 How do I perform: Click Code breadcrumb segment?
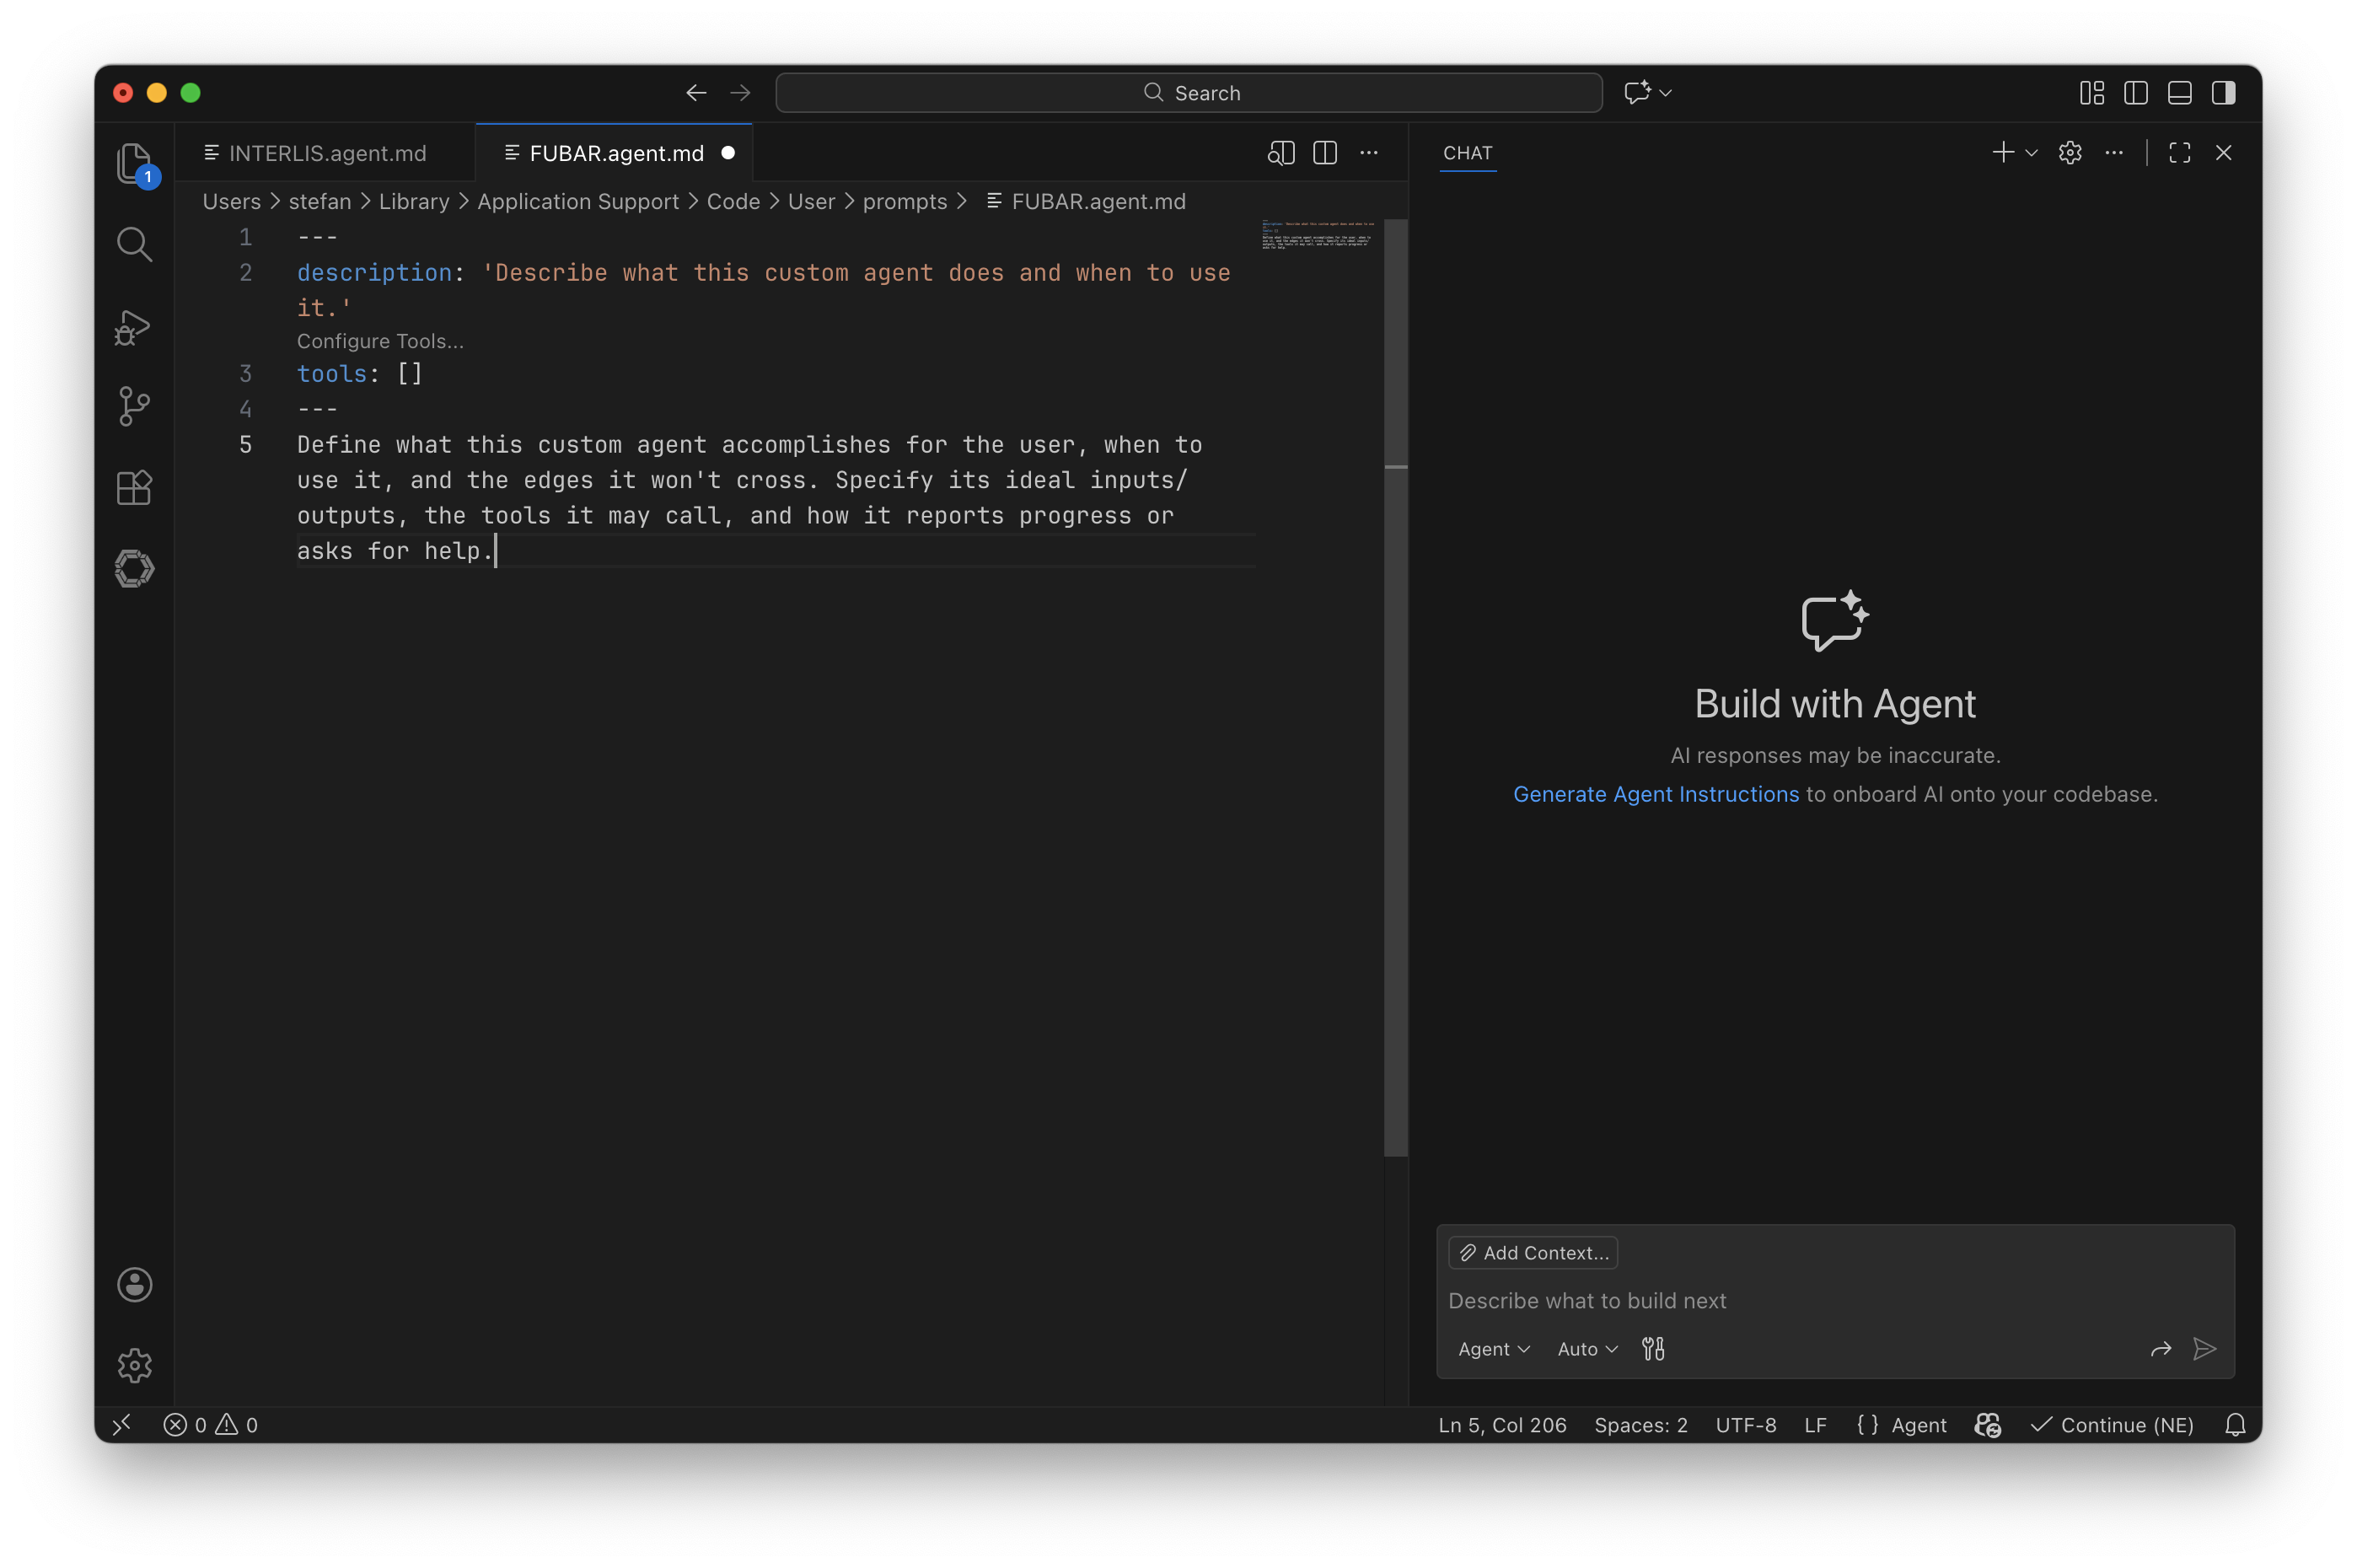pos(733,202)
